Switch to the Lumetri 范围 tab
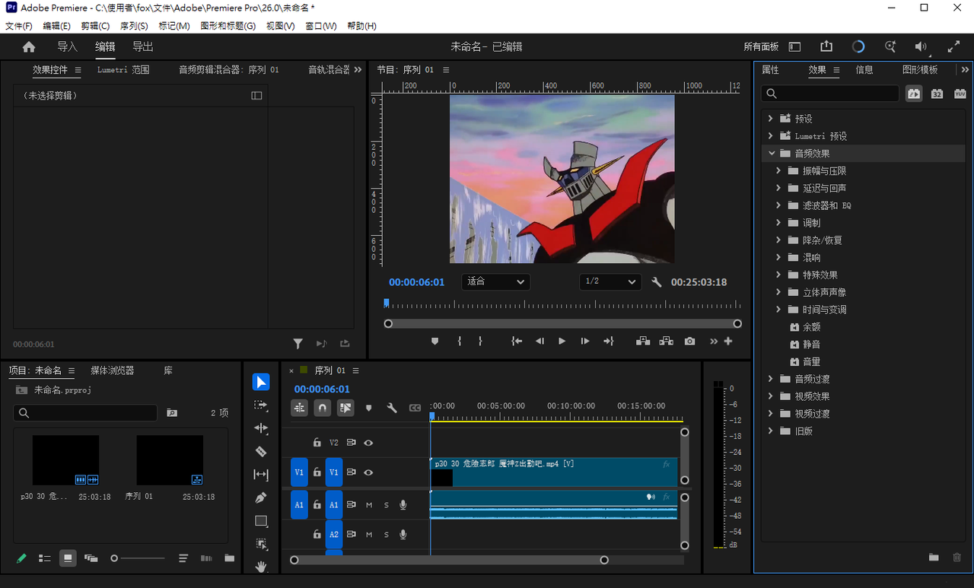974x588 pixels. (x=123, y=70)
